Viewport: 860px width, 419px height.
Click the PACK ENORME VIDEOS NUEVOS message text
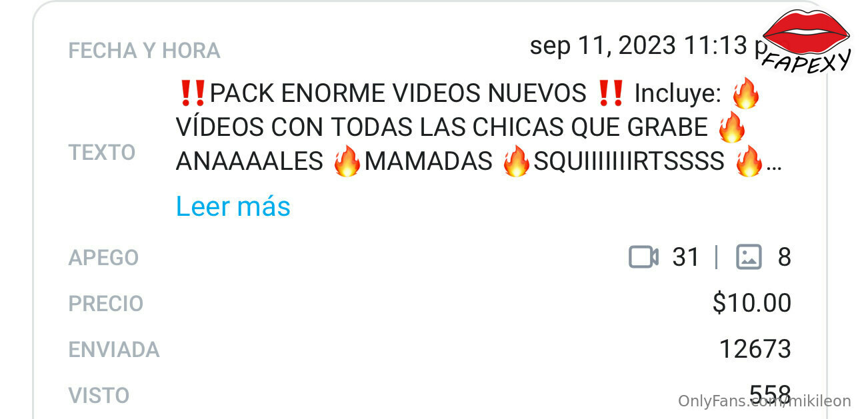click(x=397, y=94)
